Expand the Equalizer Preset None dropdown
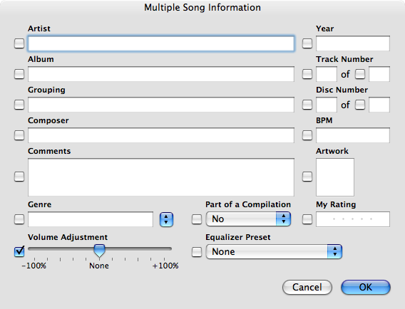This screenshot has width=405, height=309. click(x=274, y=252)
